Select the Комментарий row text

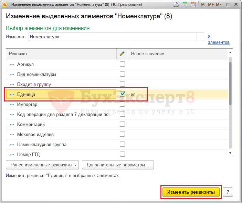31,125
